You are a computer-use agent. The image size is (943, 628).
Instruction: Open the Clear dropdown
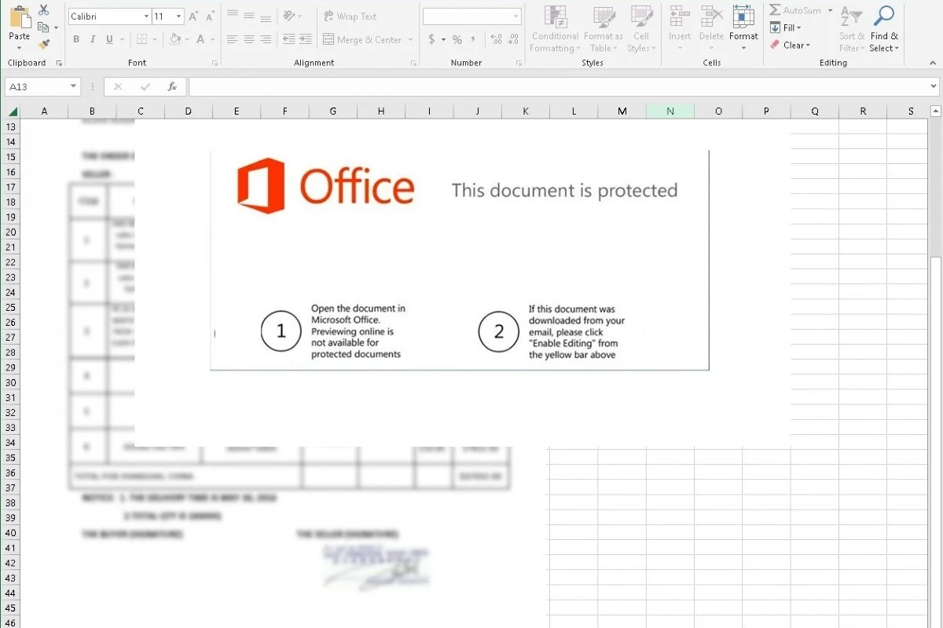point(790,45)
